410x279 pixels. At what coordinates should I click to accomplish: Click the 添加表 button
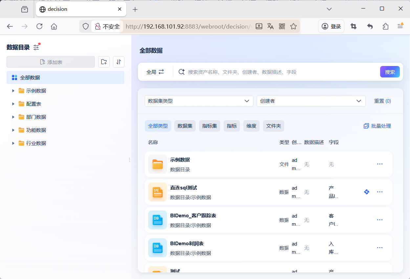pyautogui.click(x=51, y=62)
